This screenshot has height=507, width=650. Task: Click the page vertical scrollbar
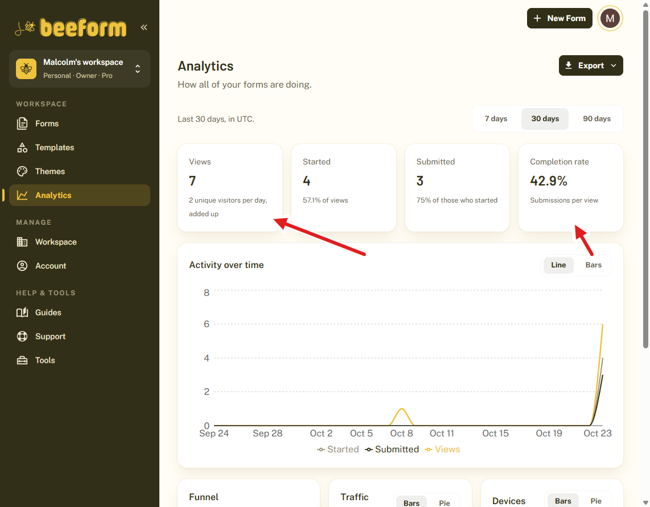(x=645, y=179)
